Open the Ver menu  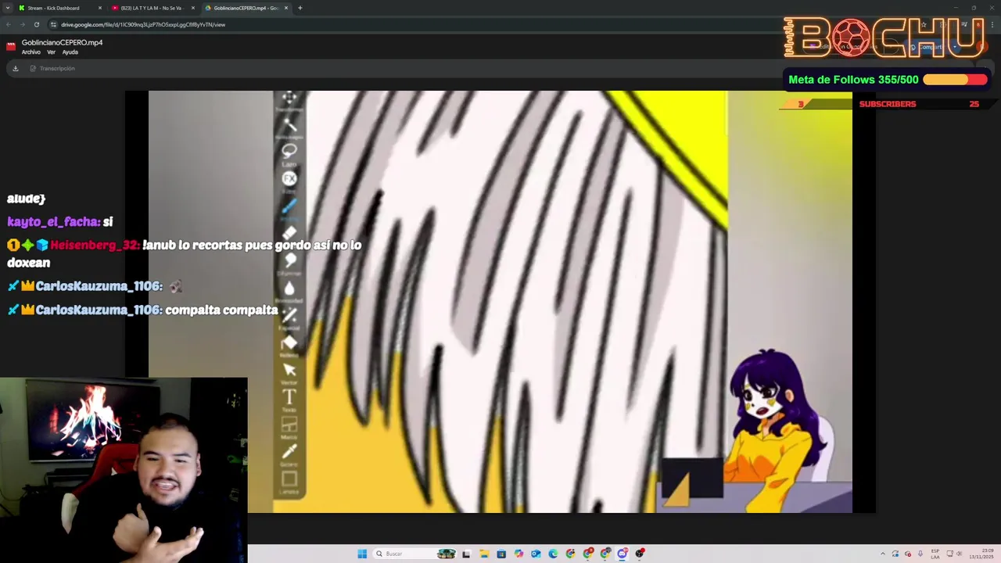coord(52,52)
